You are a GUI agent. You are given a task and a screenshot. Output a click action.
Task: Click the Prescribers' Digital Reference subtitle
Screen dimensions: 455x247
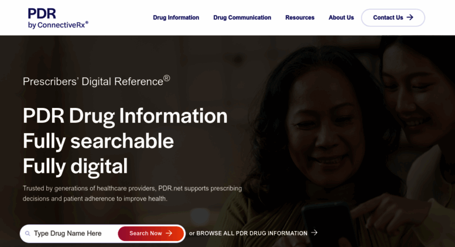pyautogui.click(x=97, y=81)
